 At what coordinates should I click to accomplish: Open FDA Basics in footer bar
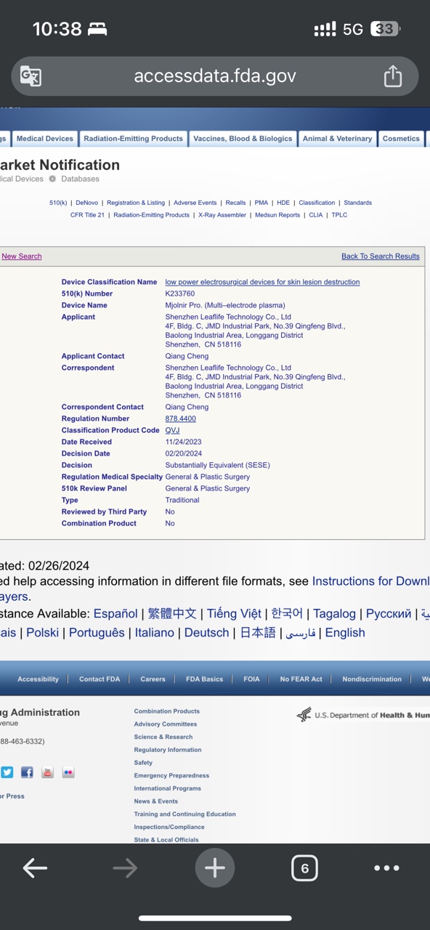click(x=204, y=679)
